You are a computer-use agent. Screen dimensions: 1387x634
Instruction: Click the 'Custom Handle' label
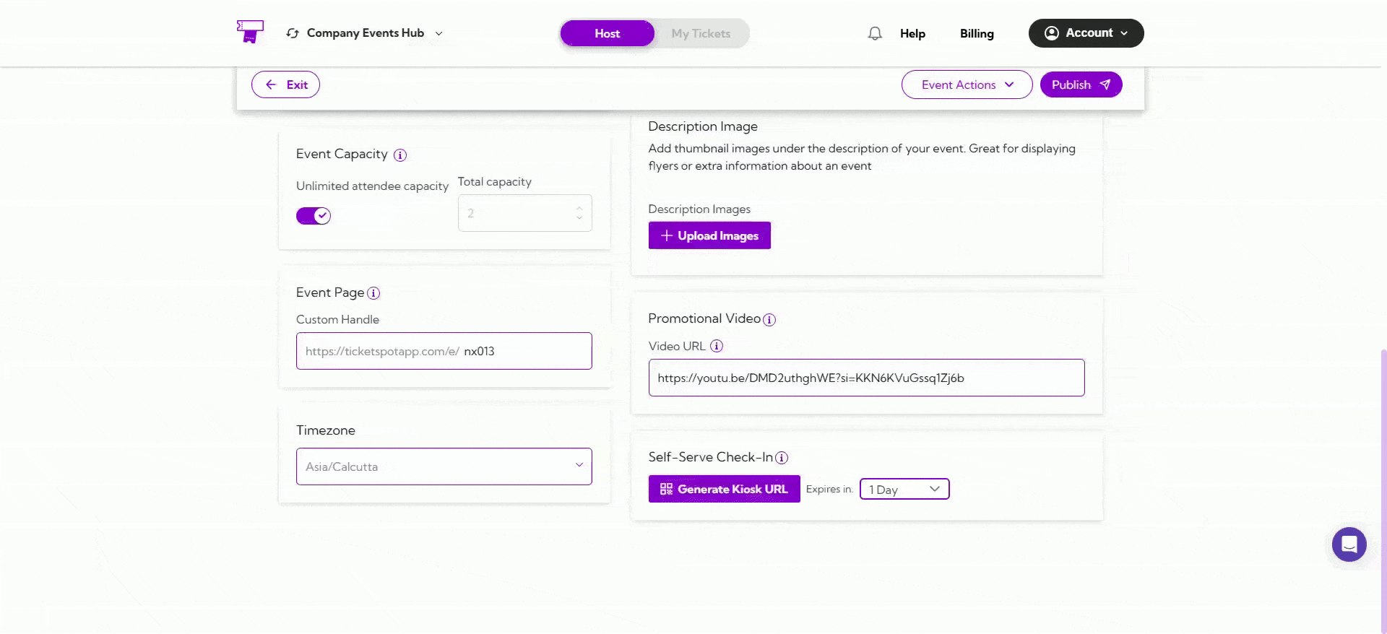tap(337, 319)
